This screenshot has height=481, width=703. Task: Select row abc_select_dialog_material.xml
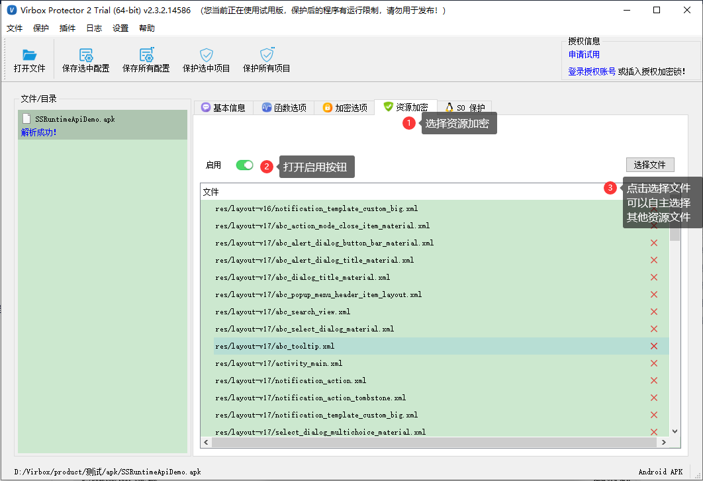(441, 329)
